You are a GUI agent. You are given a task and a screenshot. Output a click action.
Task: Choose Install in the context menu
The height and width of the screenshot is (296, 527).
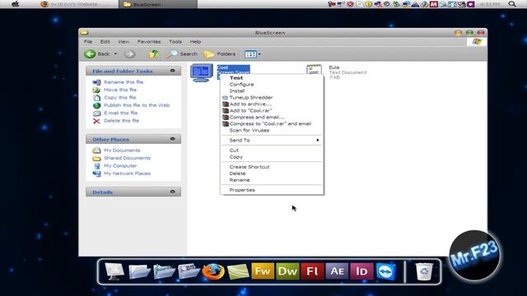(x=272, y=91)
